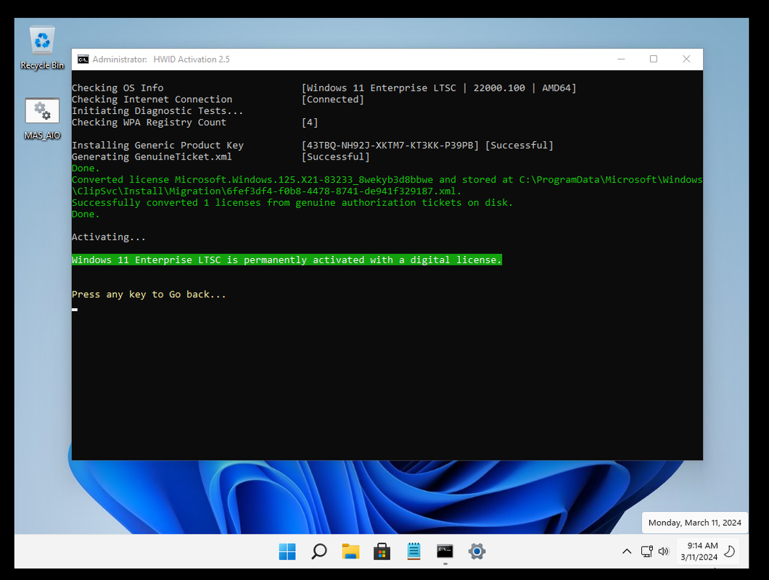Viewport: 769px width, 580px height.
Task: Click 'Press any key to Go back...' text
Action: (149, 294)
